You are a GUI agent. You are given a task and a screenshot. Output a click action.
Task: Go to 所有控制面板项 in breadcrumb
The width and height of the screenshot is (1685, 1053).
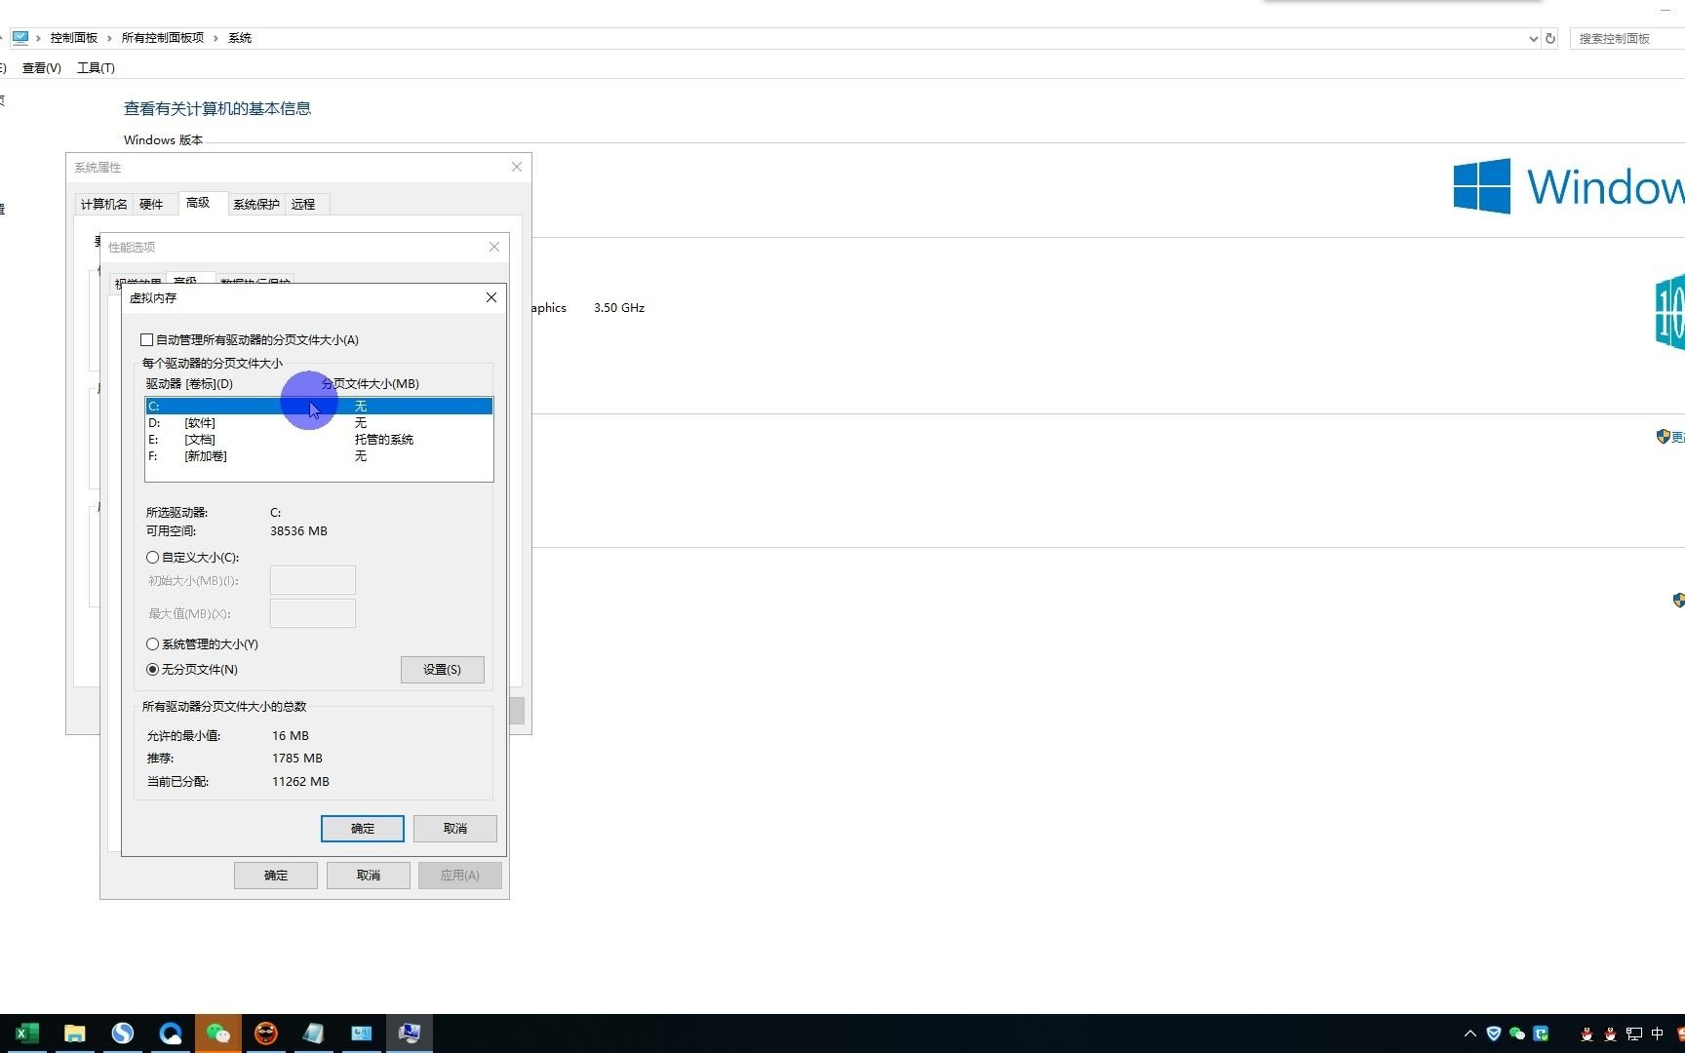coord(163,38)
